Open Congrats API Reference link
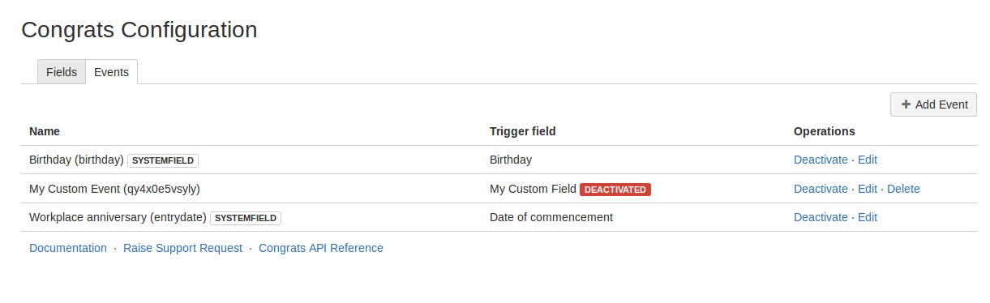Screen dimensions: 990x303 (321, 248)
